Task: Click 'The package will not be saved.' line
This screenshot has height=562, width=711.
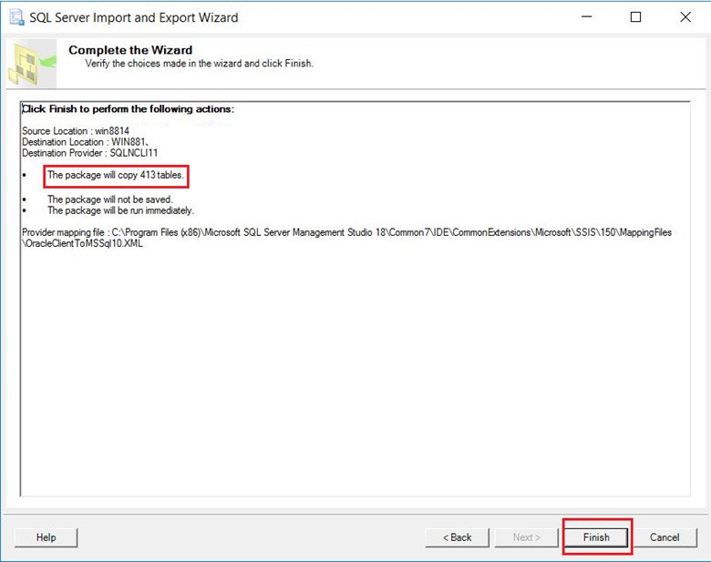Action: pos(110,199)
